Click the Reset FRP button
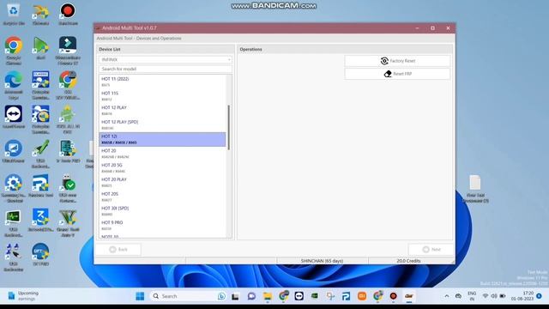The height and width of the screenshot is (309, 549). click(x=397, y=74)
